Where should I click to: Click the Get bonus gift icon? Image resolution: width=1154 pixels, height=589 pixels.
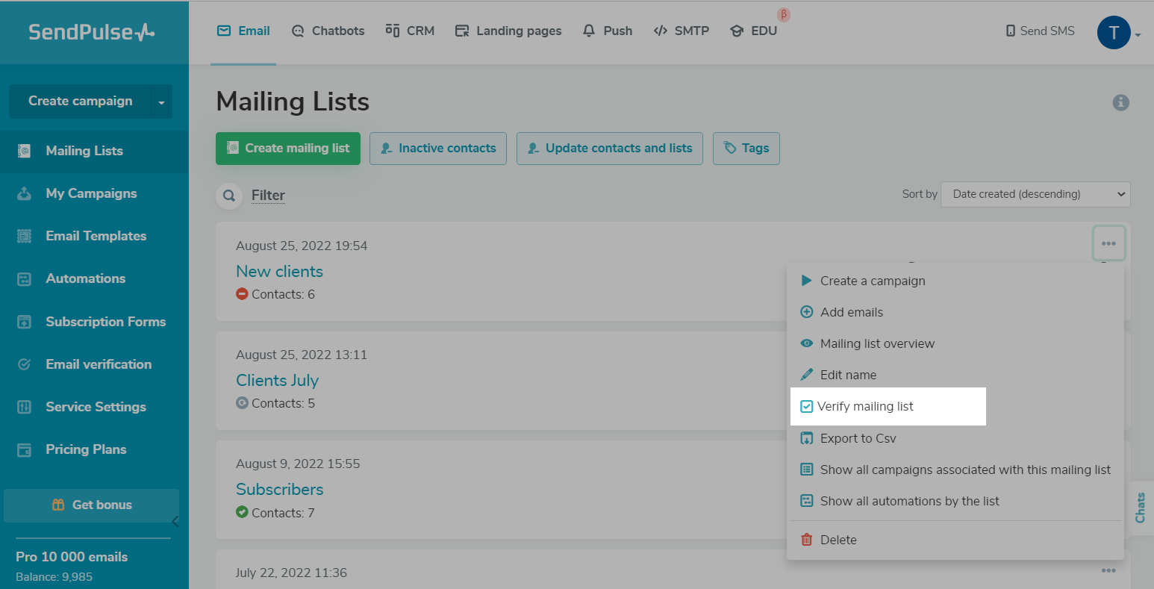[58, 505]
